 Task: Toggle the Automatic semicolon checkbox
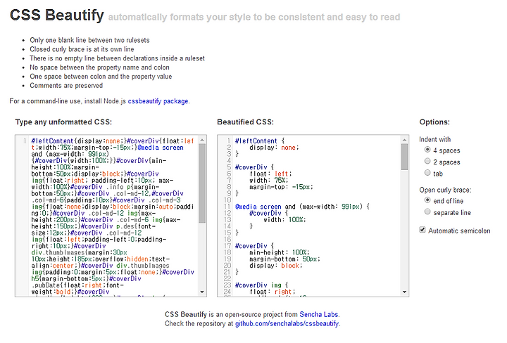point(423,230)
